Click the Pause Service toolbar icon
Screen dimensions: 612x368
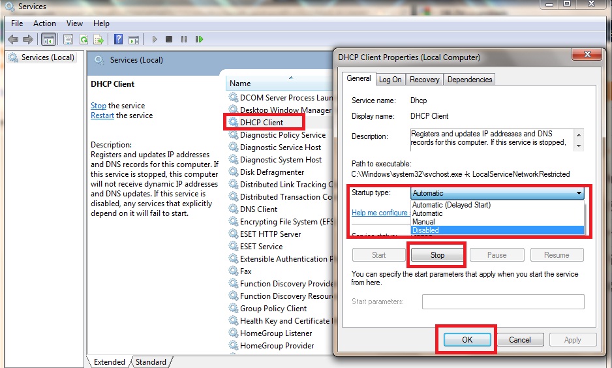[x=184, y=39]
